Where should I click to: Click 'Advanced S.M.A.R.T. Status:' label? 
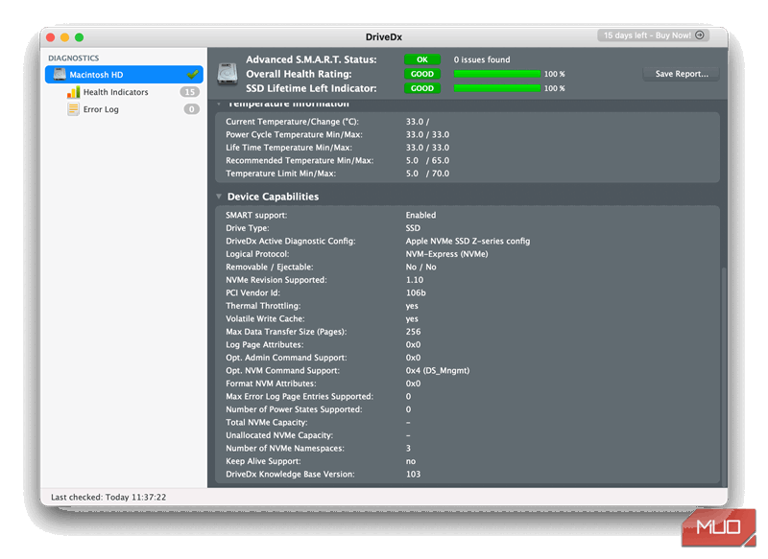(x=311, y=59)
